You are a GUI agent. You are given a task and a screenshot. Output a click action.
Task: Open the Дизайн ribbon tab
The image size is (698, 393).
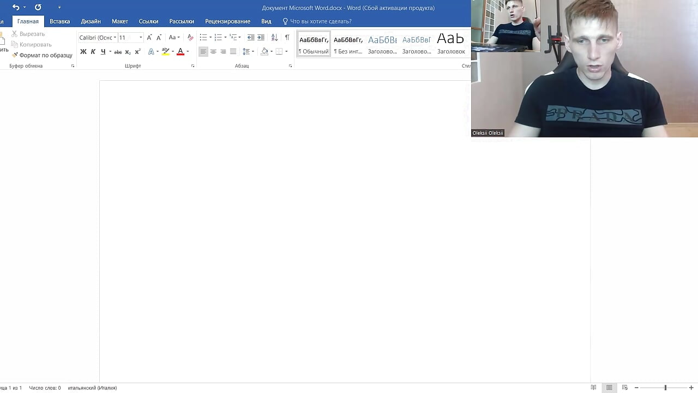click(x=91, y=21)
